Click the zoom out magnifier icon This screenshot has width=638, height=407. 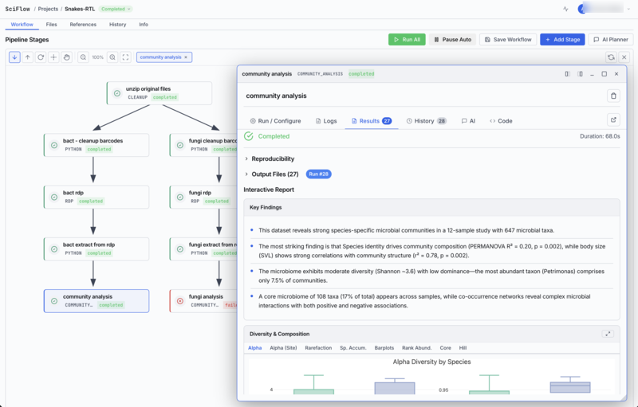click(84, 57)
